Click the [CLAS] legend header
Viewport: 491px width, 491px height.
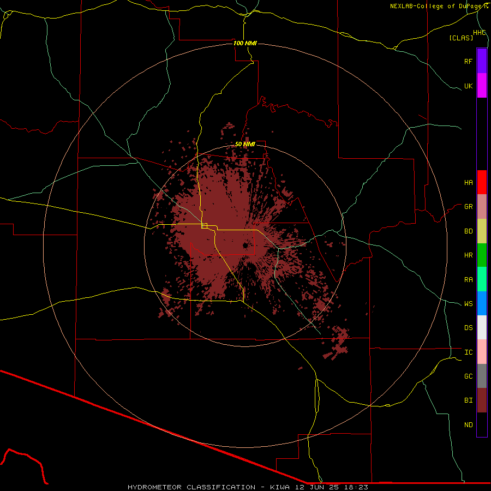point(461,38)
